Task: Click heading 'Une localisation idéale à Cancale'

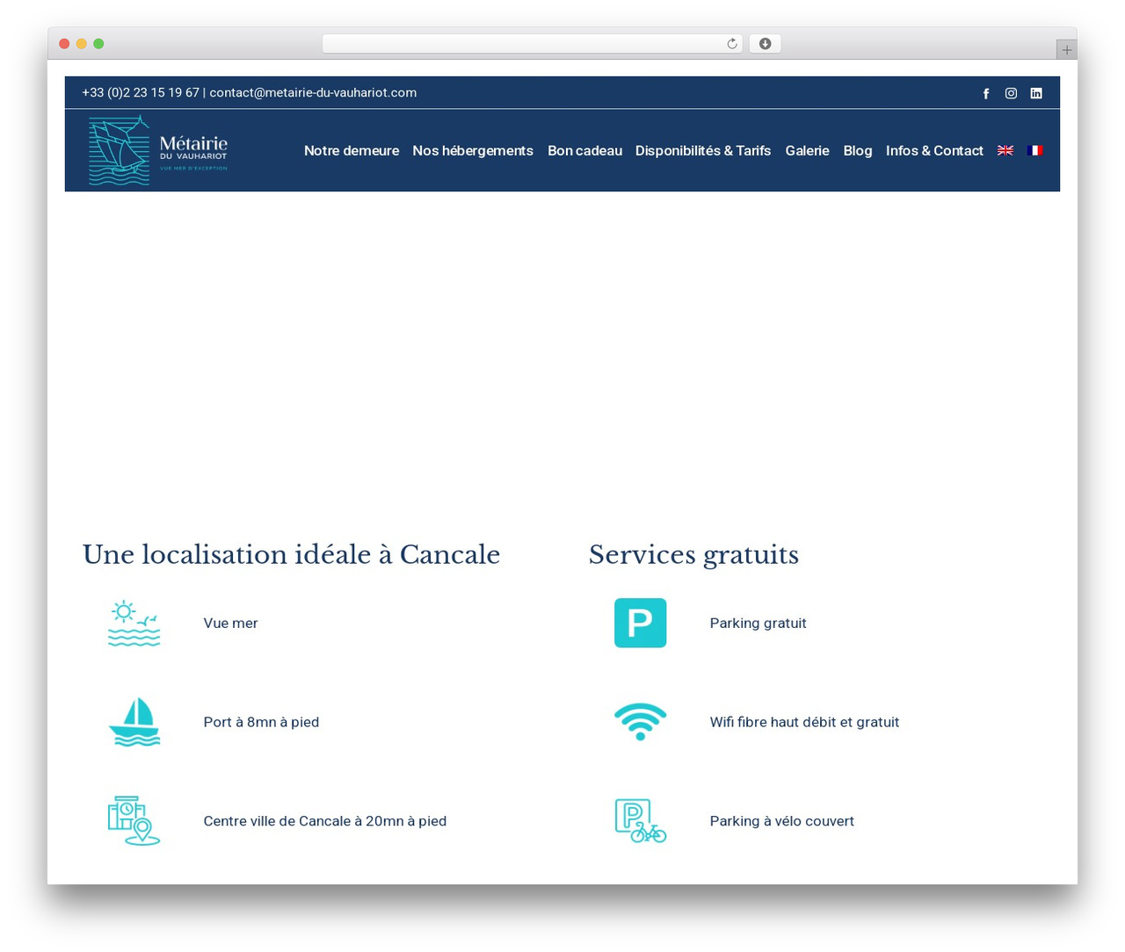Action: coord(291,554)
